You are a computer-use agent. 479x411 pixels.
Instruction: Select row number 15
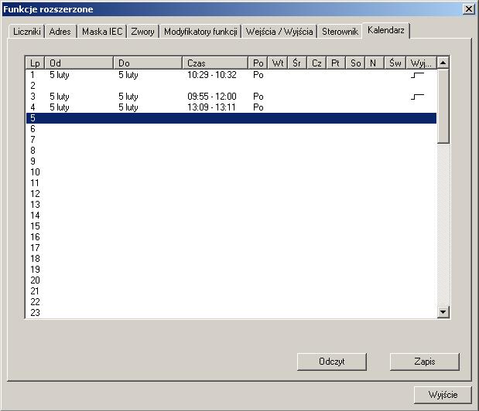[231, 226]
